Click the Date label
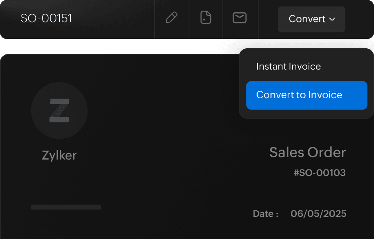Screen dimensions: 374x239 coord(266,214)
